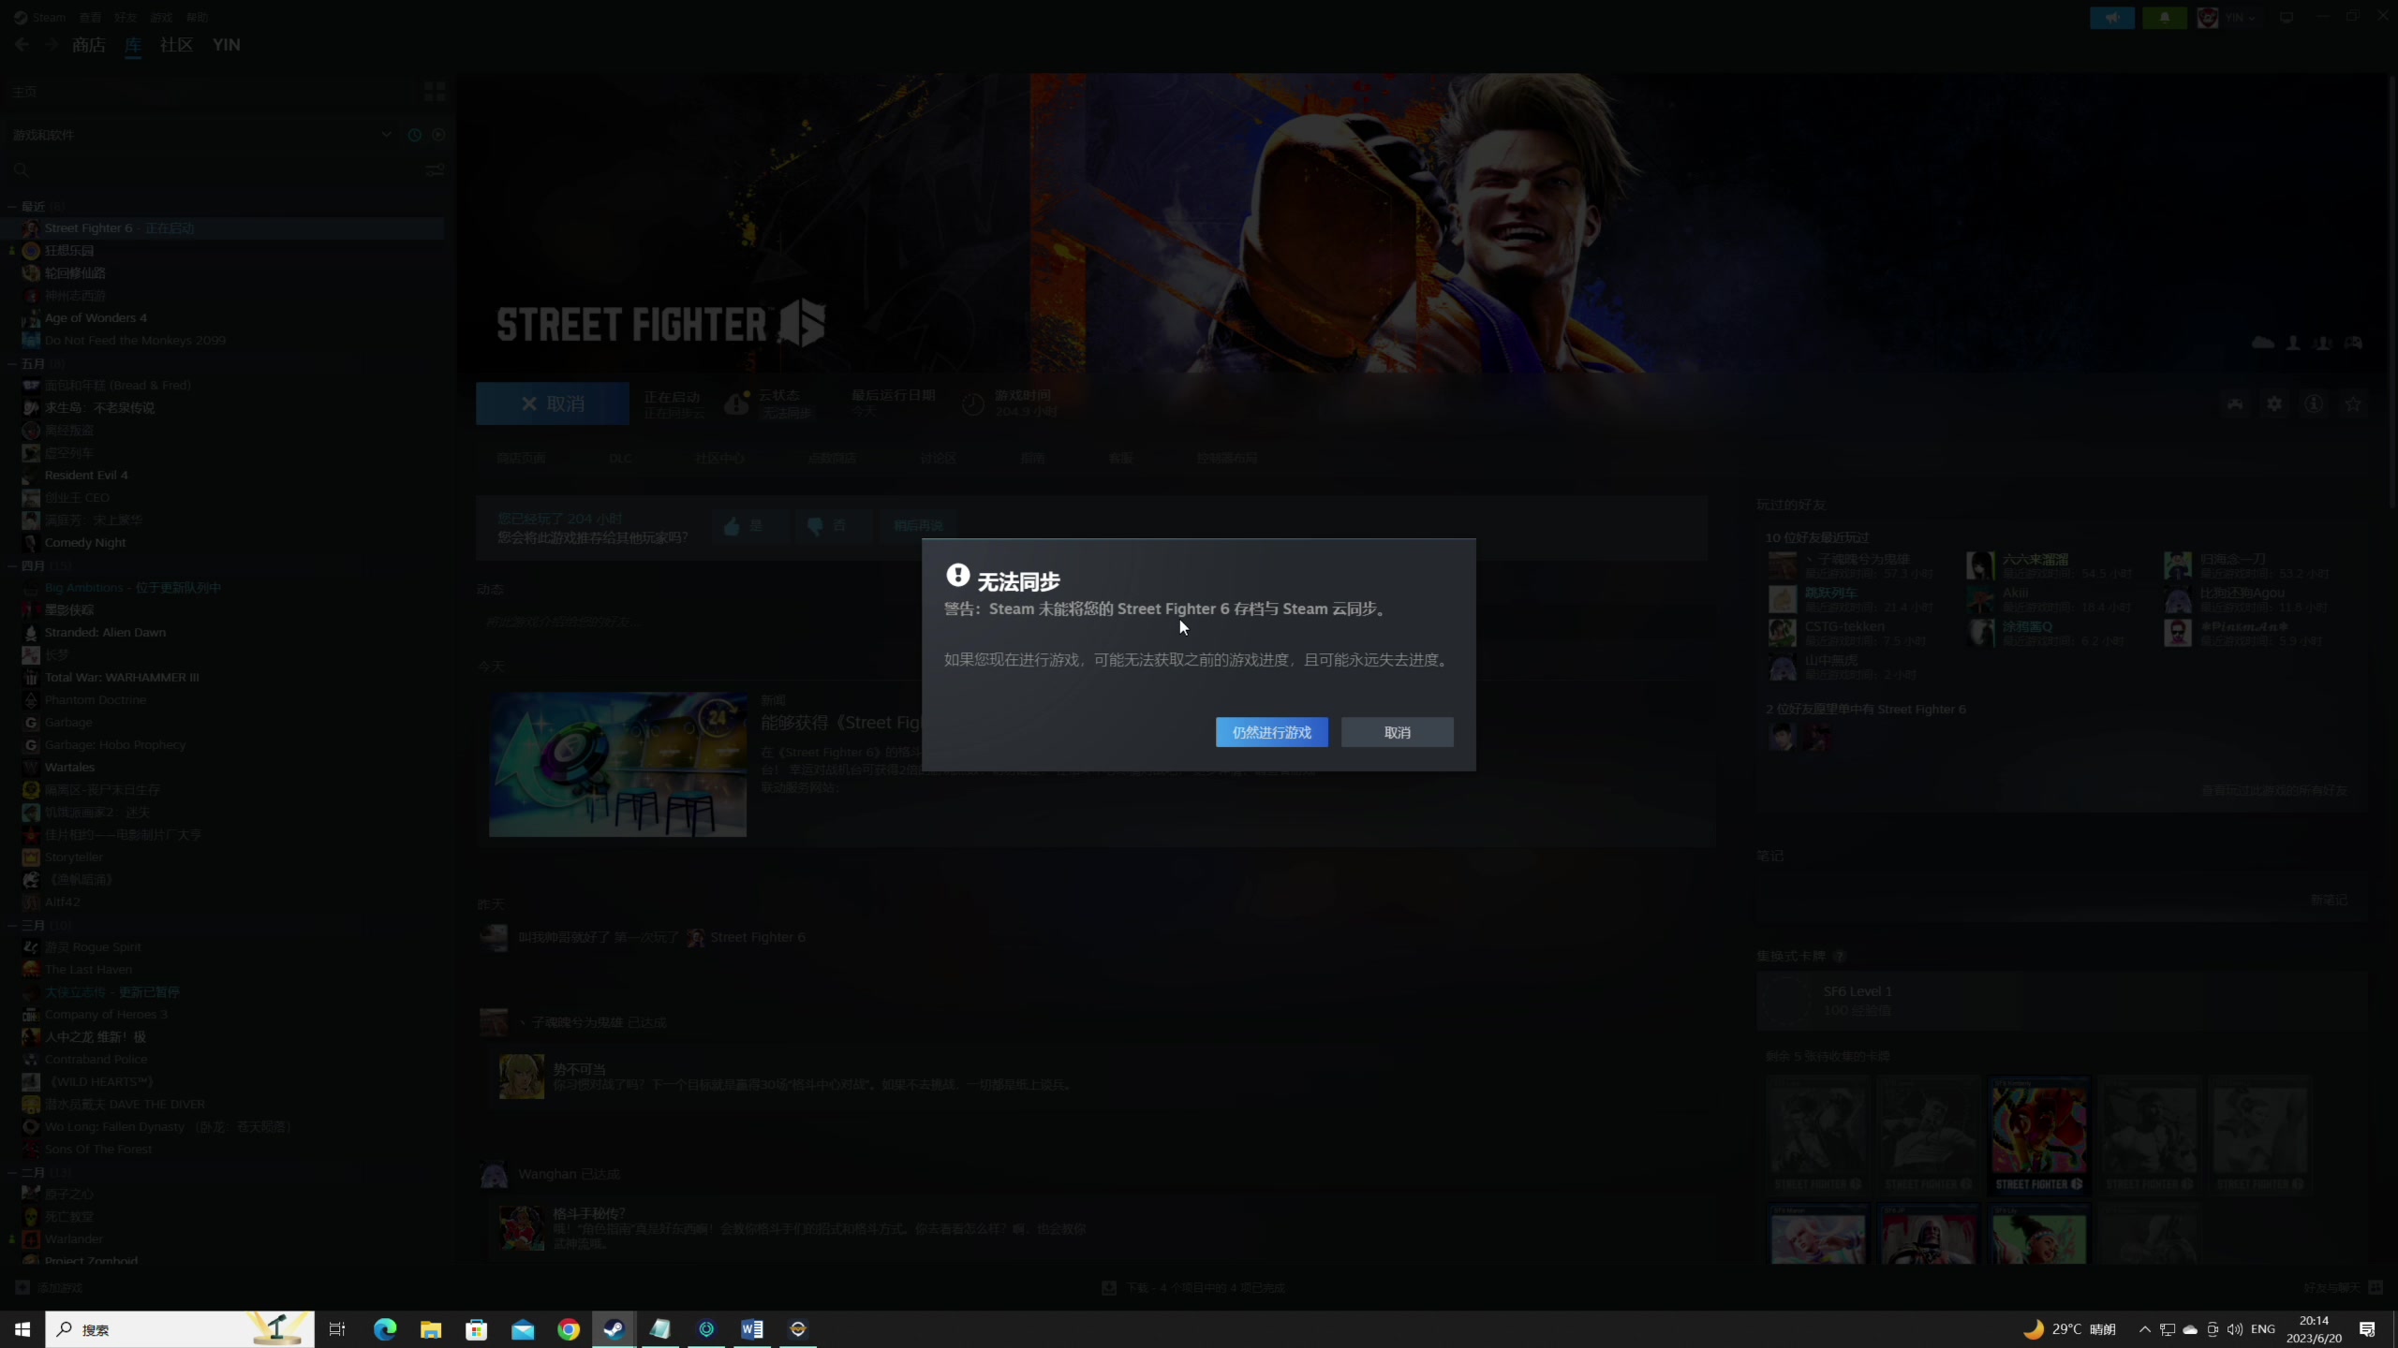The width and height of the screenshot is (2398, 1348).
Task: Open the Steam announcements megaphone icon
Action: [x=2111, y=18]
